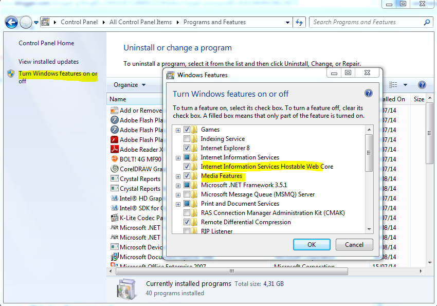Click the Remote Differential Compression folder icon
The height and width of the screenshot is (306, 437).
pyautogui.click(x=194, y=222)
